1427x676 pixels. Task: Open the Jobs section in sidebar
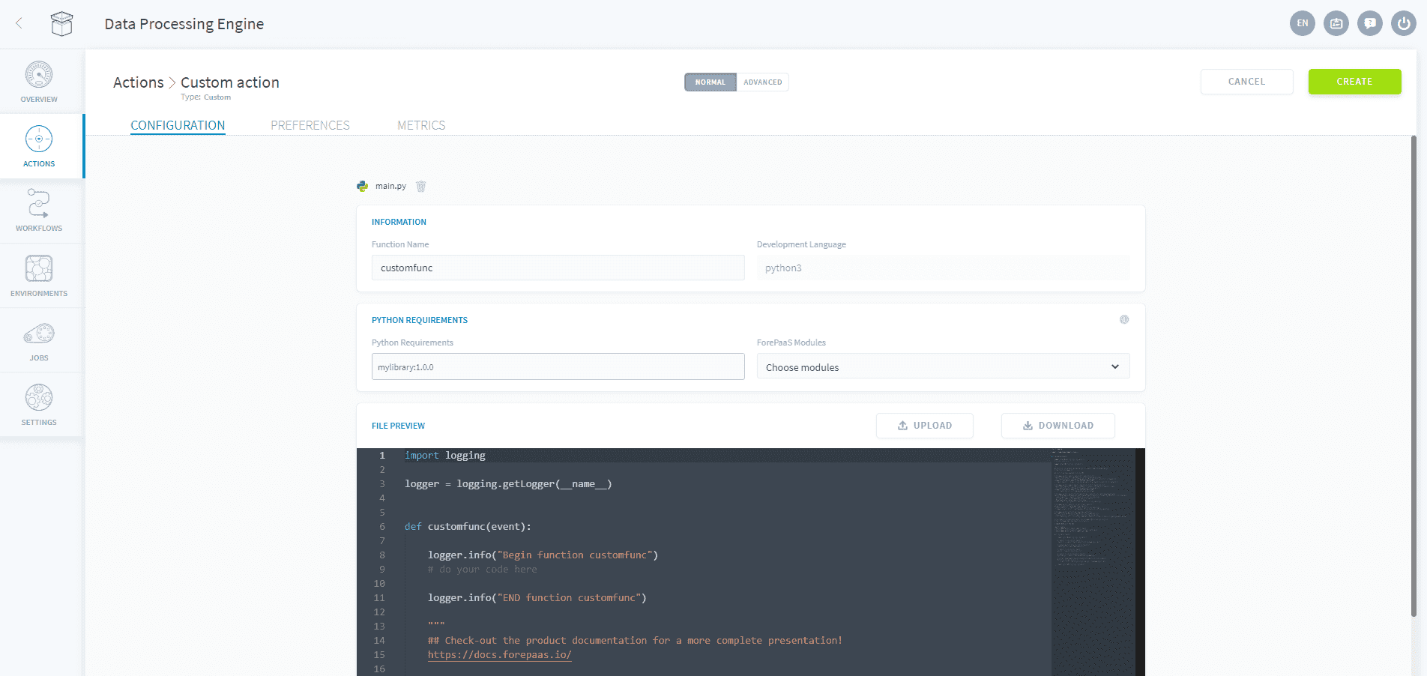(x=39, y=341)
